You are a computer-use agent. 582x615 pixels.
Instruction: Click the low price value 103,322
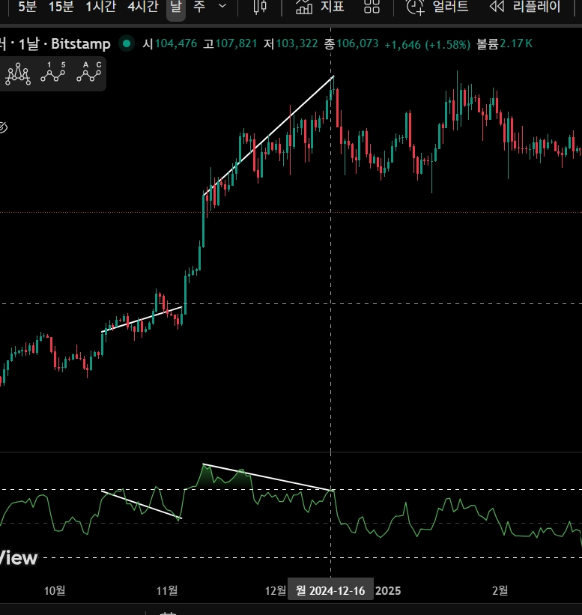click(x=297, y=43)
